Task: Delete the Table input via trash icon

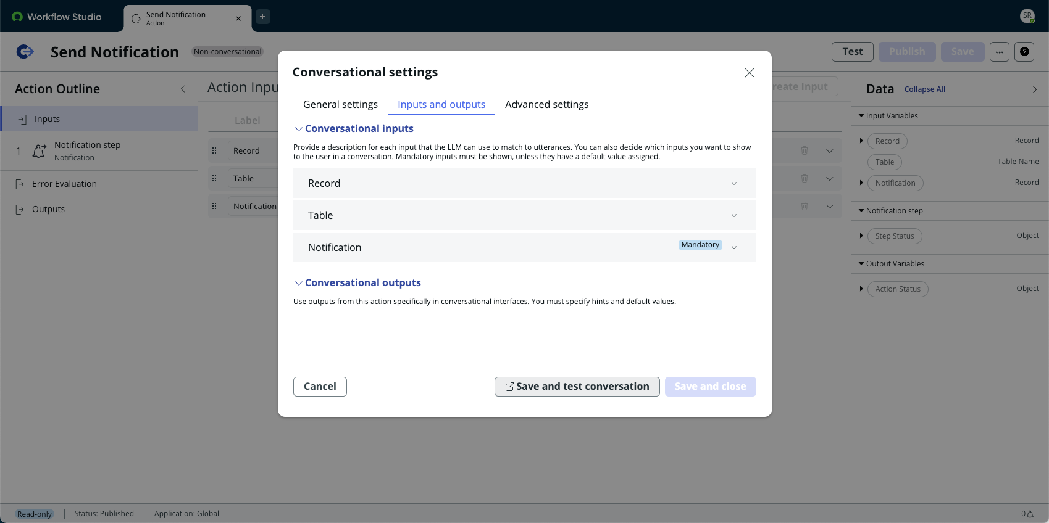Action: click(805, 178)
